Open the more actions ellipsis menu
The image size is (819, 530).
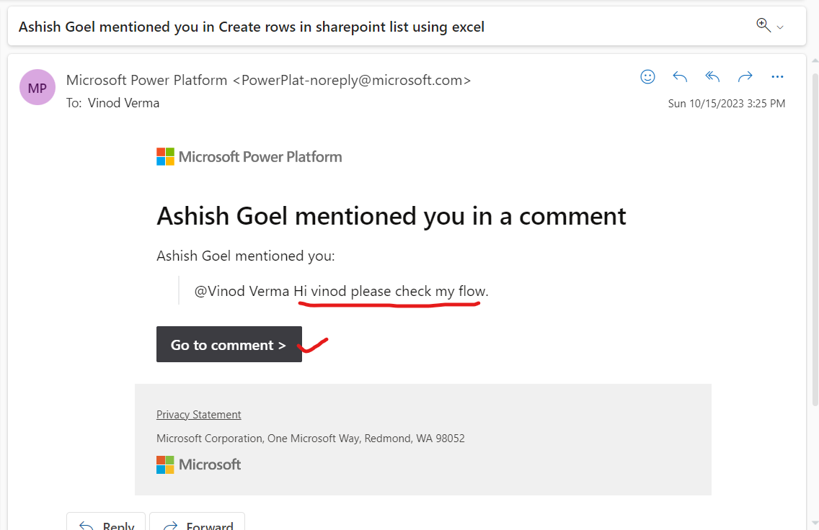click(777, 76)
